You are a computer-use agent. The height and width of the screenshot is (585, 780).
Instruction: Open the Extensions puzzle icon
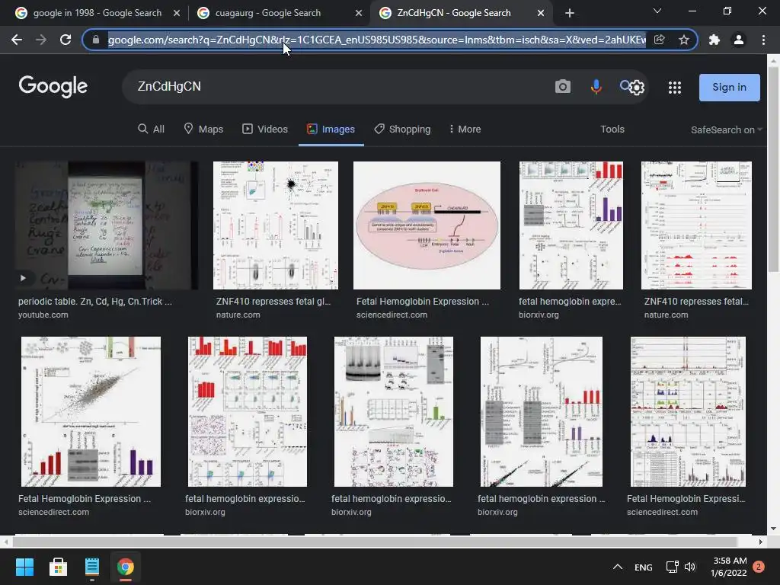tap(714, 40)
